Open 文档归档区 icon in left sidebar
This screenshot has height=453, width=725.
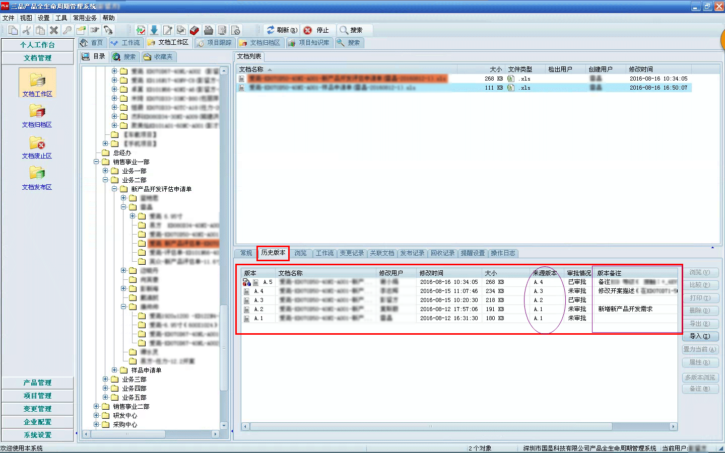pyautogui.click(x=37, y=111)
